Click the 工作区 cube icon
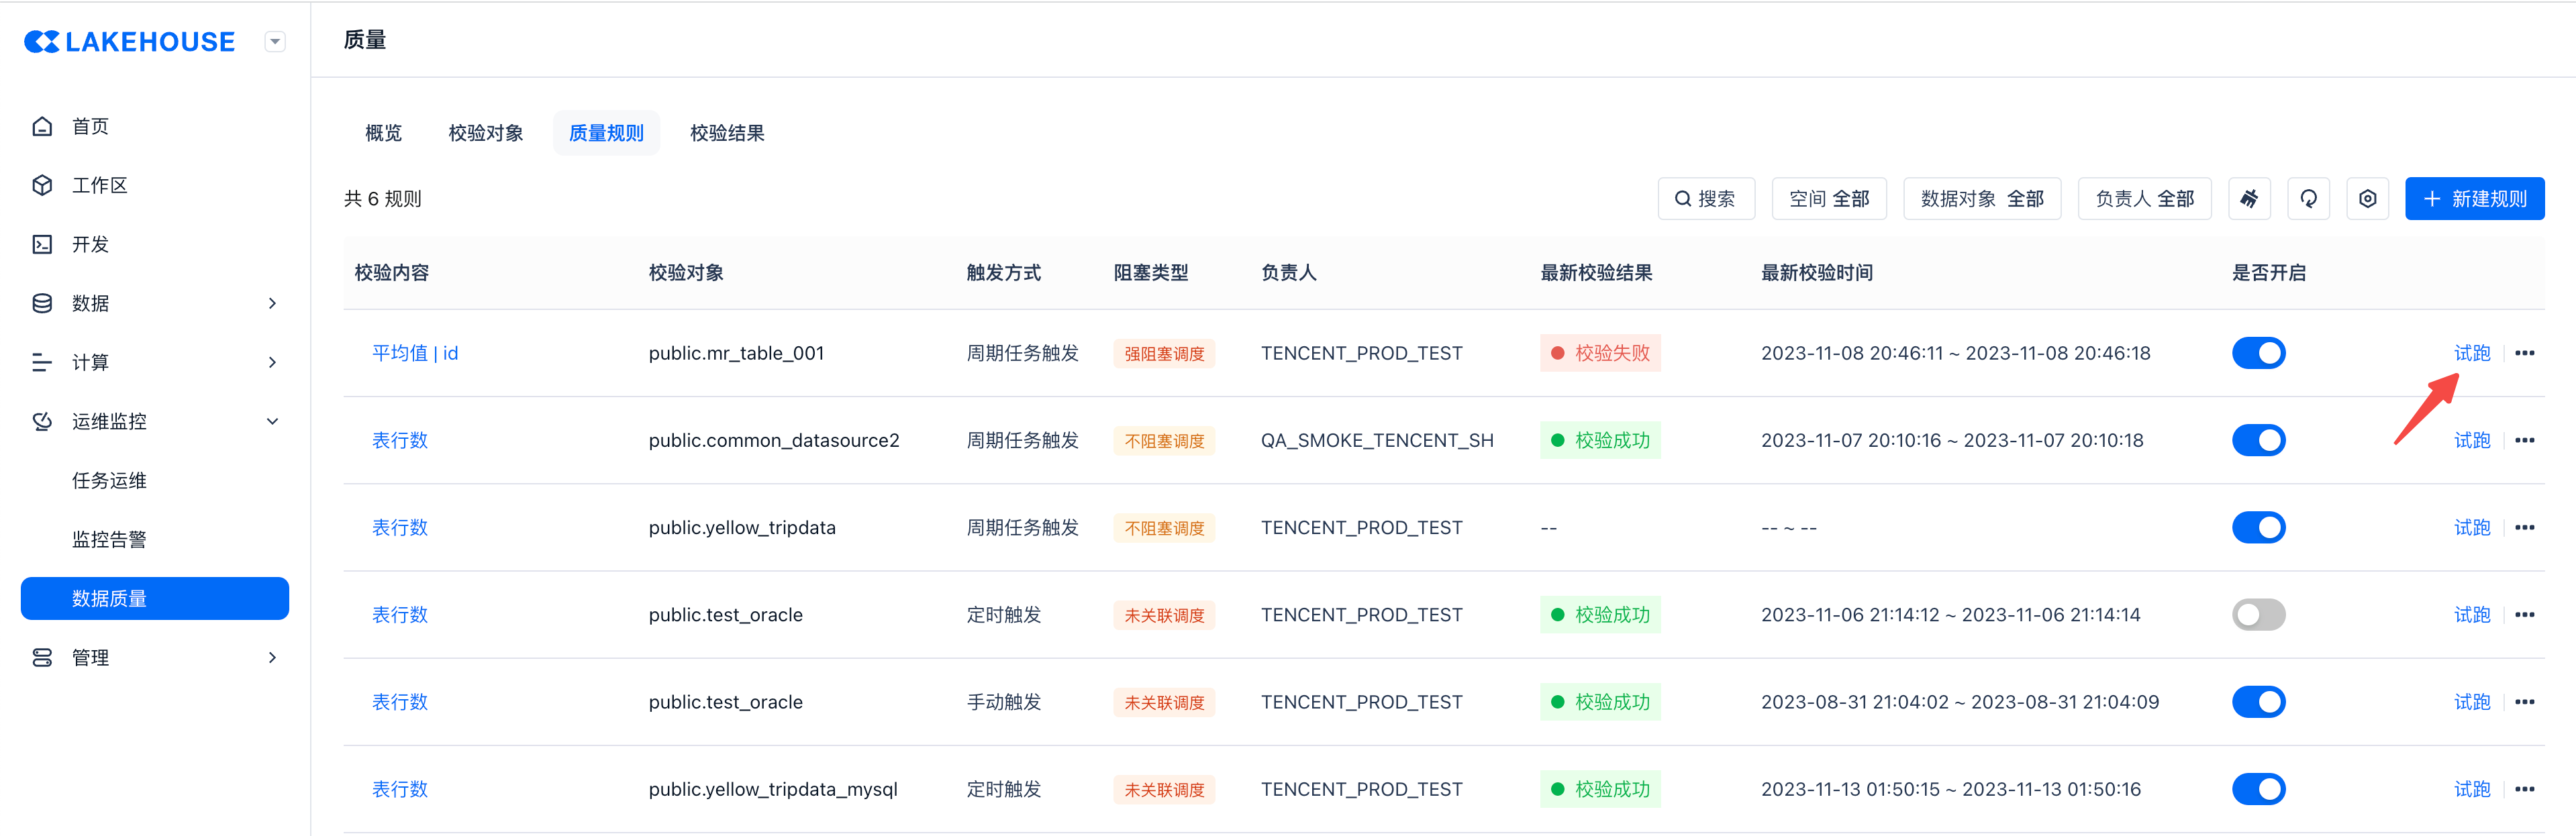Viewport: 2576px width, 836px height. pos(42,185)
